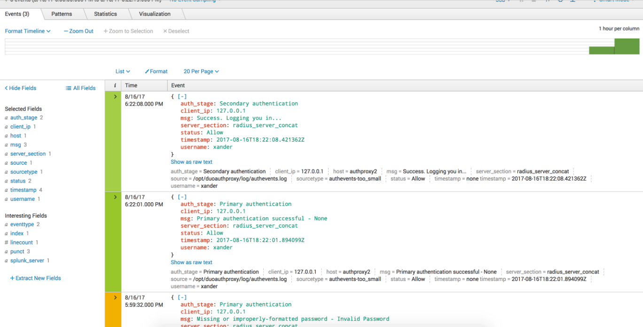Click the lightning icon beside Smart Mode
643x327 pixels.
pos(594,1)
